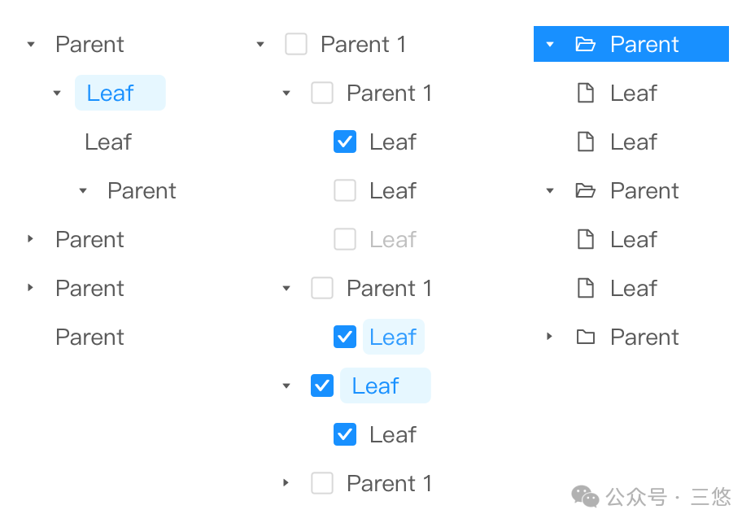Click the 公众号 · 三悠 watermark text
Screen dimensions: 755x527
[669, 496]
